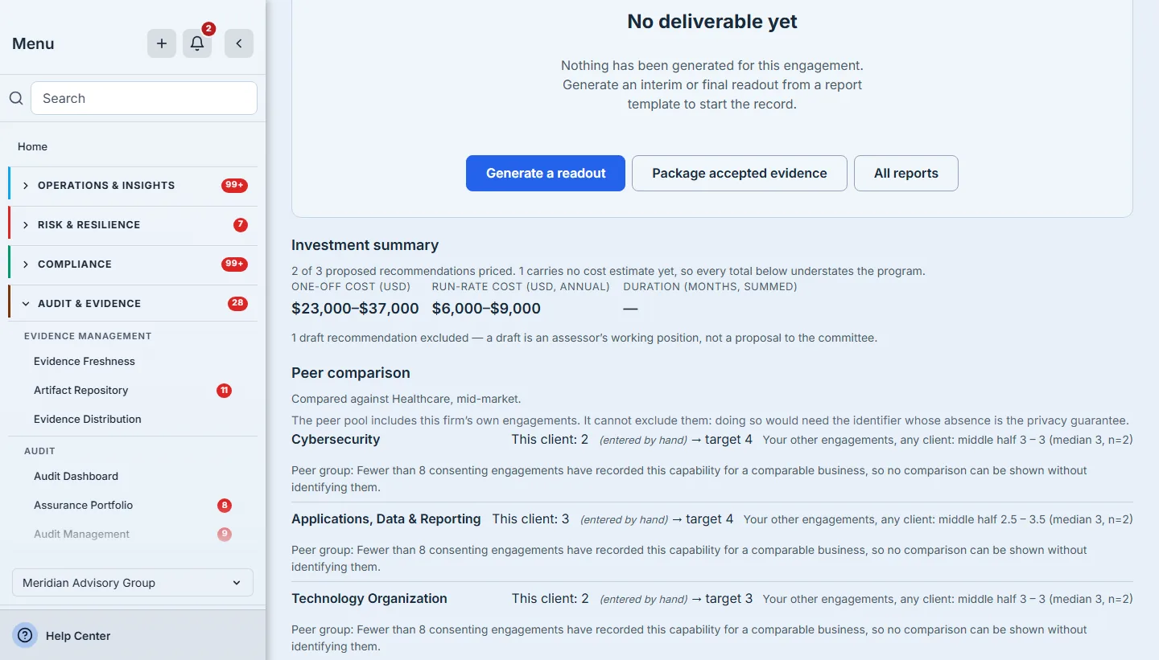The width and height of the screenshot is (1159, 660).
Task: Open Evidence Freshness page
Action: (x=85, y=361)
